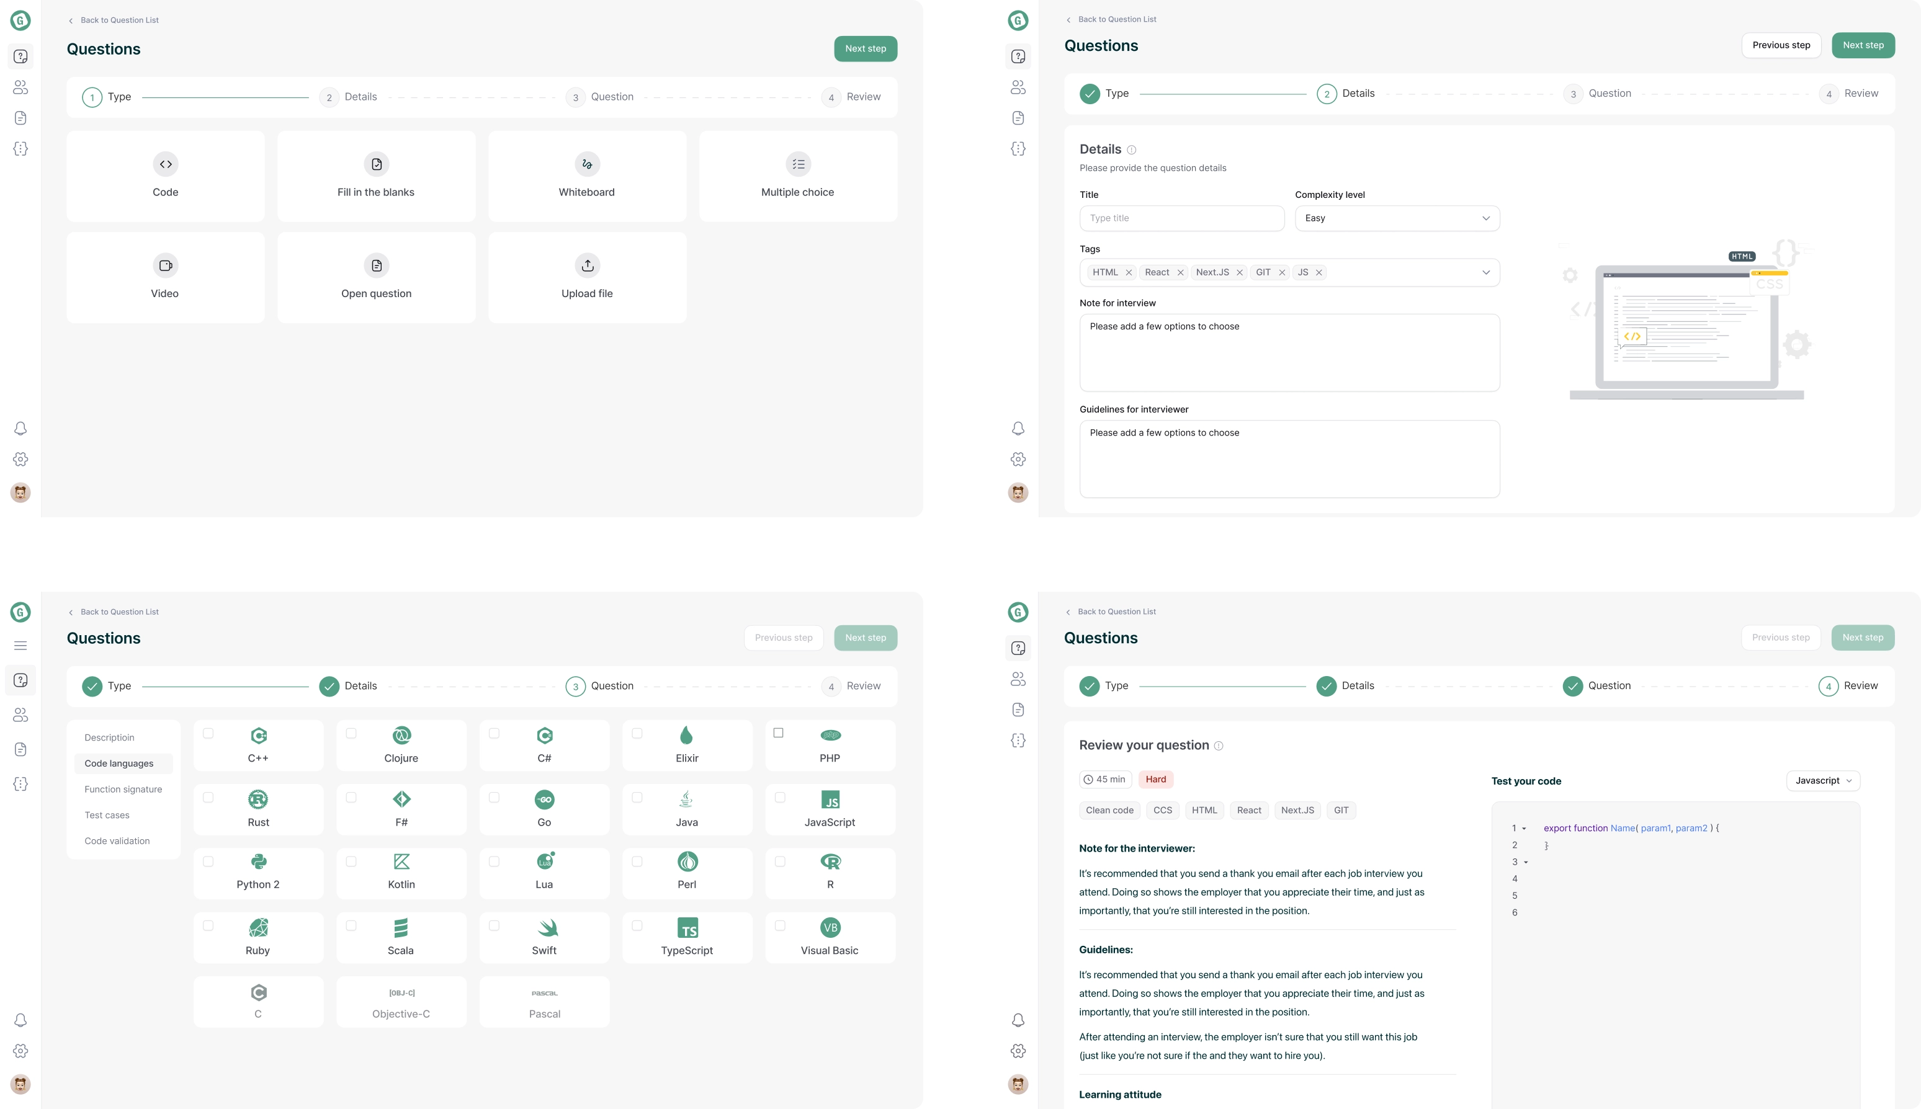
Task: Click the Type title input field
Action: 1181,218
